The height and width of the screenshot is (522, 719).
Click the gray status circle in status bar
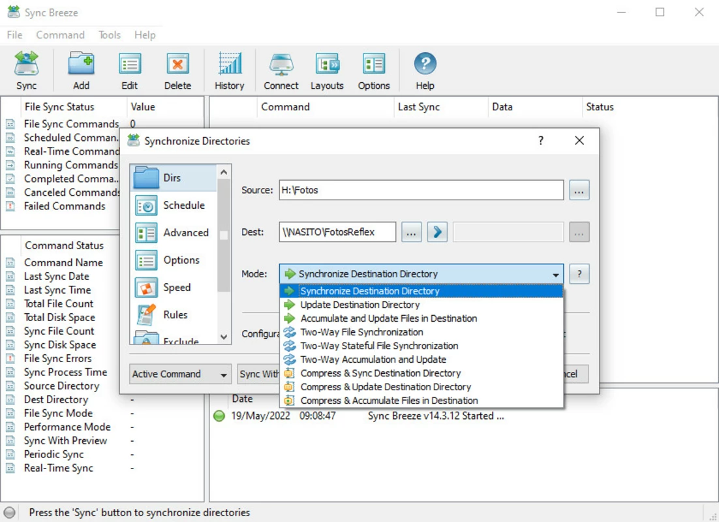tap(9, 512)
